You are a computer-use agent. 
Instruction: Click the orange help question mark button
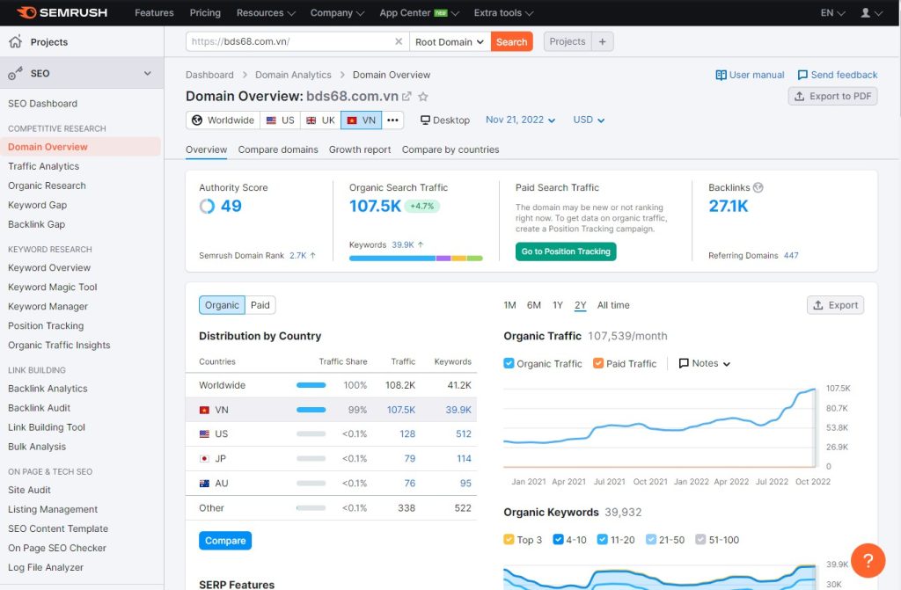coord(868,560)
